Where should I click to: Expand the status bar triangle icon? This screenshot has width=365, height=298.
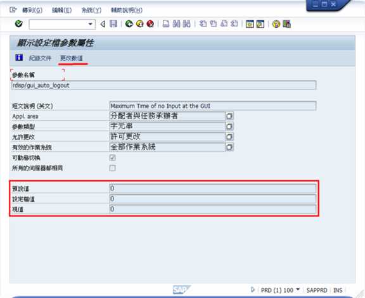253,290
